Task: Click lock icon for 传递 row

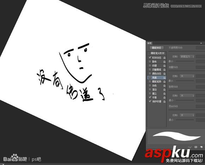Action: click(x=164, y=78)
